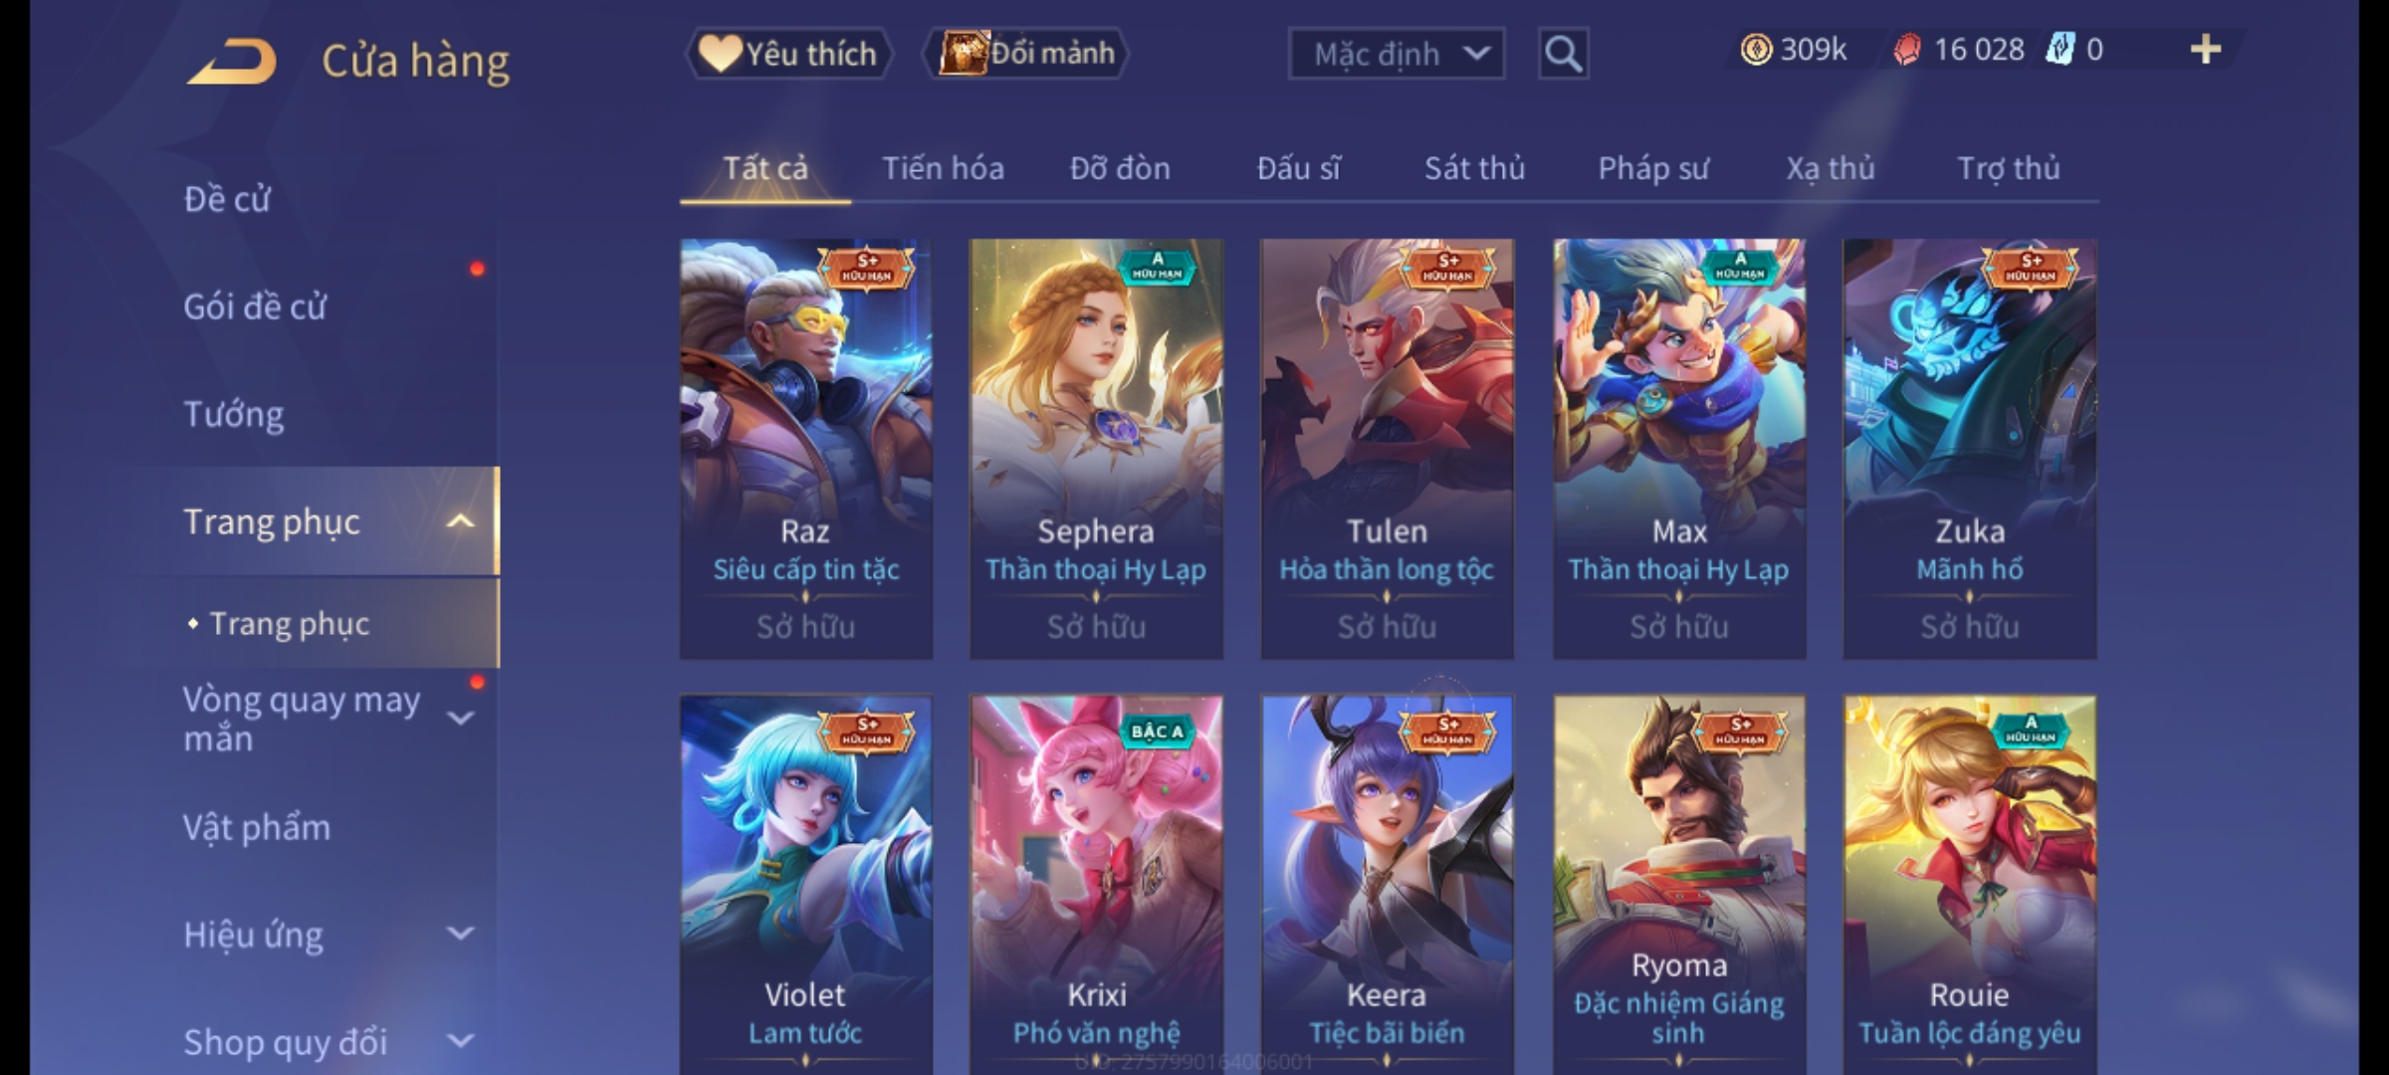The height and width of the screenshot is (1075, 2389).
Task: Tap the golden back arrow icon
Action: click(x=231, y=62)
